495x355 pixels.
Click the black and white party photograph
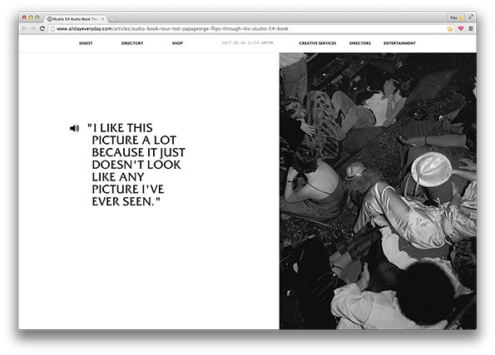[x=378, y=191]
